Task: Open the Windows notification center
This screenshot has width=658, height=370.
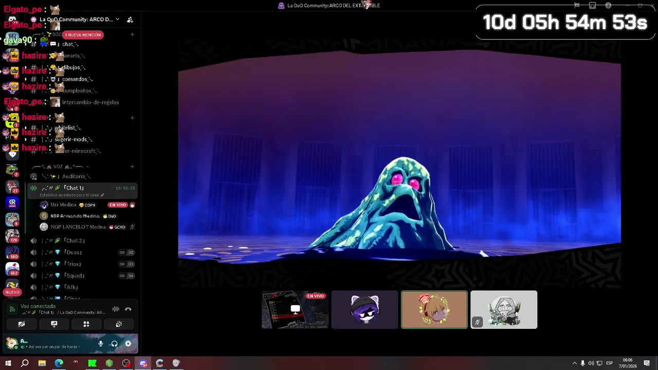Action: click(647, 363)
